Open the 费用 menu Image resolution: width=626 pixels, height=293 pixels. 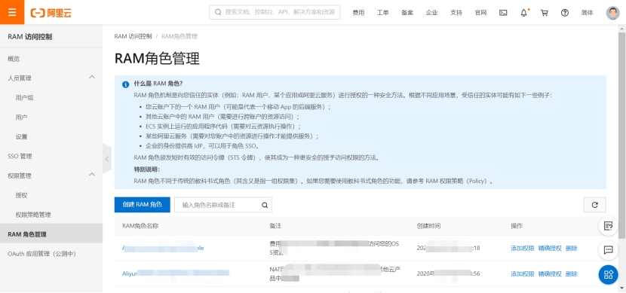coord(358,13)
